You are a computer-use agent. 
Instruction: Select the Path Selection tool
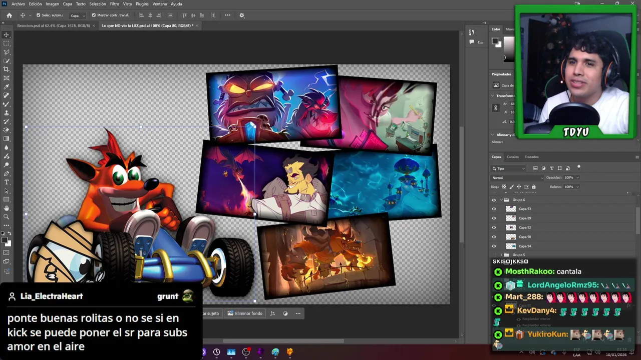point(7,191)
